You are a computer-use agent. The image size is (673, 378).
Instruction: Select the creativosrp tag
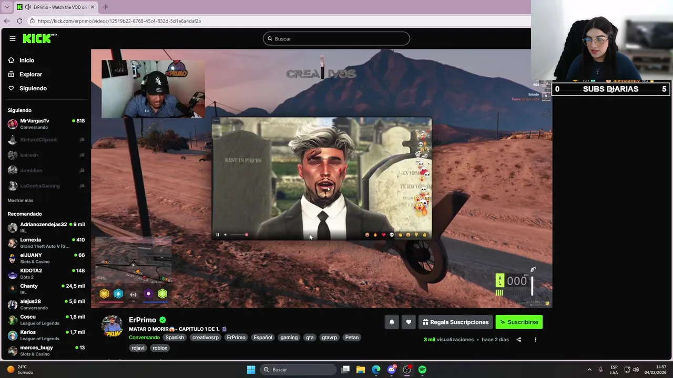(x=205, y=338)
